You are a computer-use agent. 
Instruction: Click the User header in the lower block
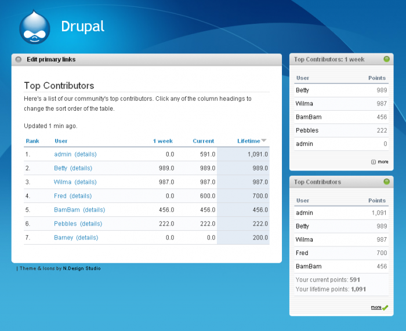click(x=303, y=201)
